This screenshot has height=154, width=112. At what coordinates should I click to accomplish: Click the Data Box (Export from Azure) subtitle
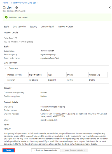click(x=14, y=11)
